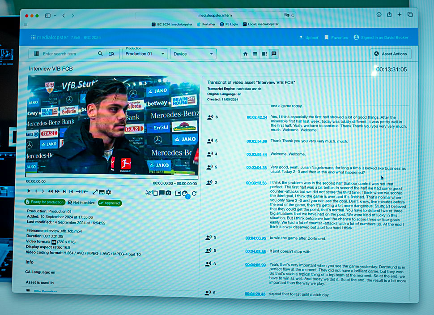Go forward in Safari
434x315 pixels.
[x=73, y=16]
